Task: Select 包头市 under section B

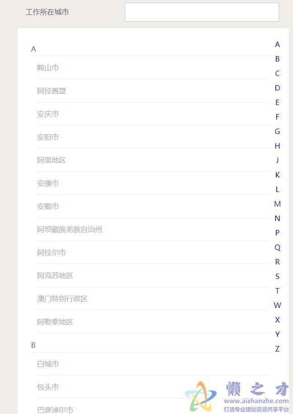Action: [x=152, y=387]
